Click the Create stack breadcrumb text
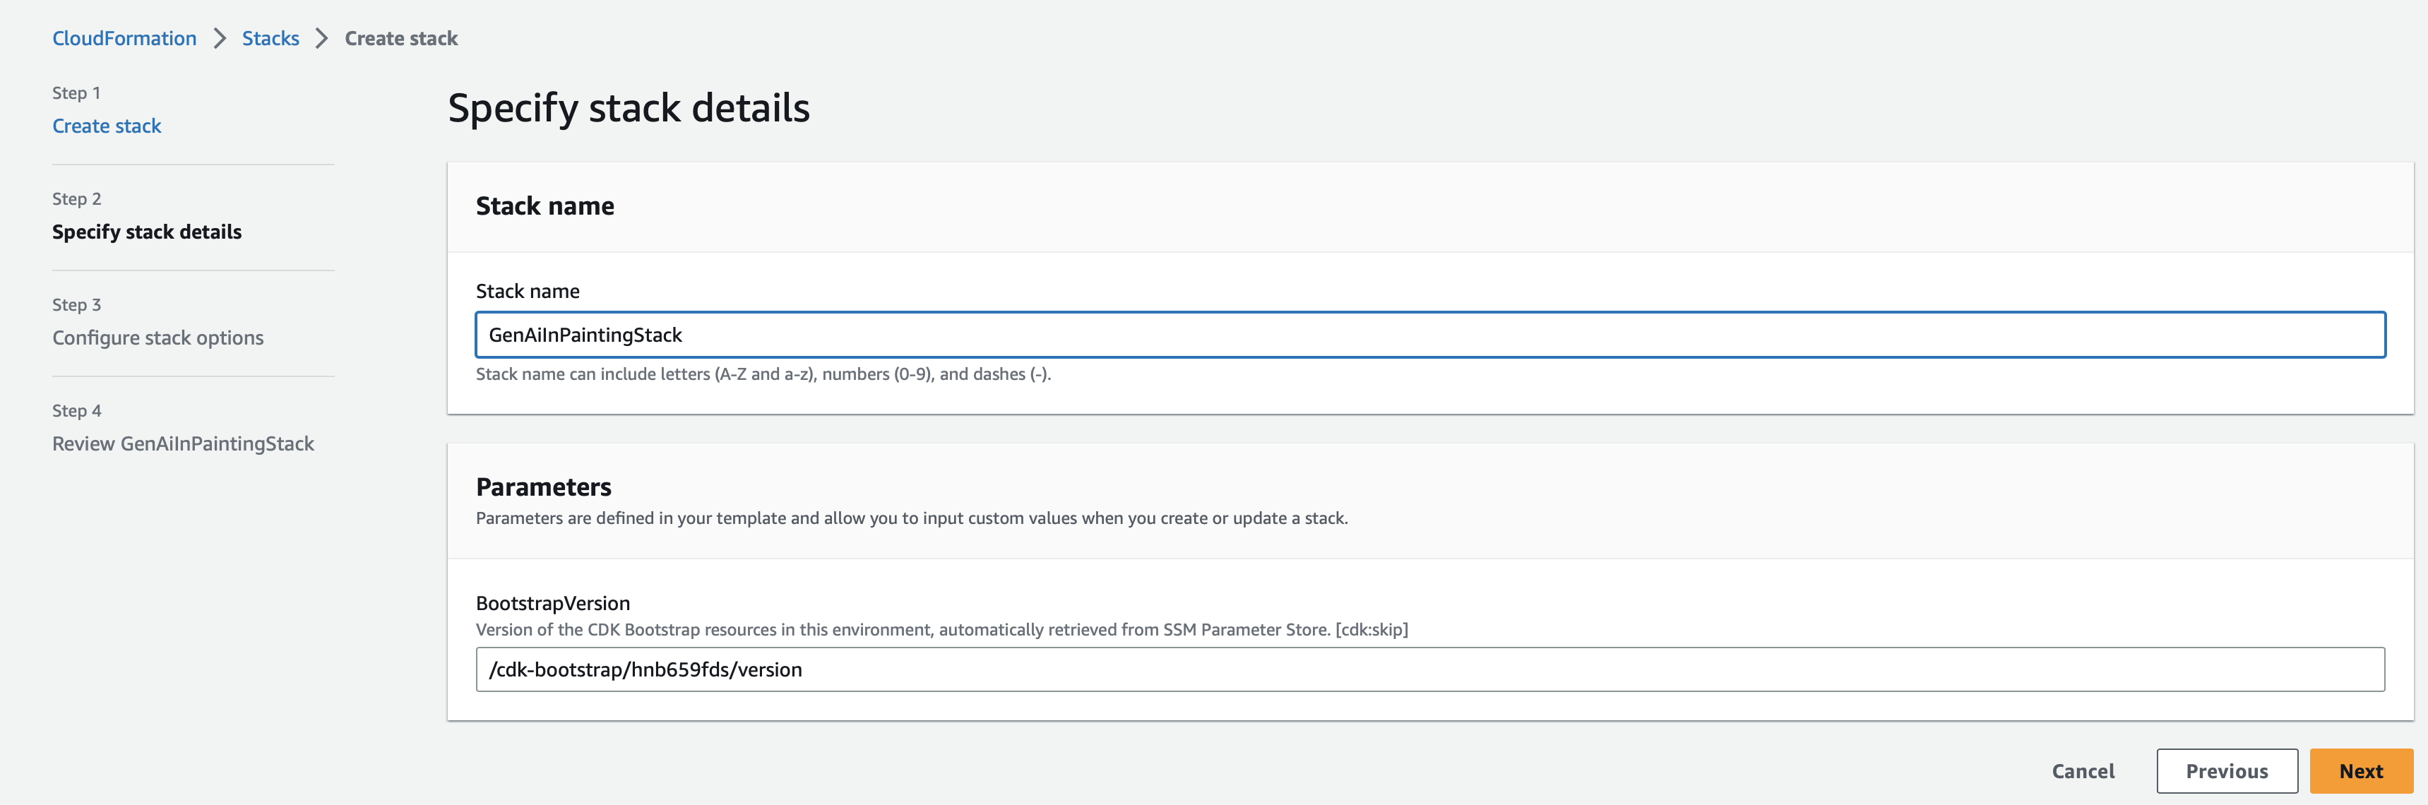Image resolution: width=2428 pixels, height=805 pixels. [x=400, y=39]
